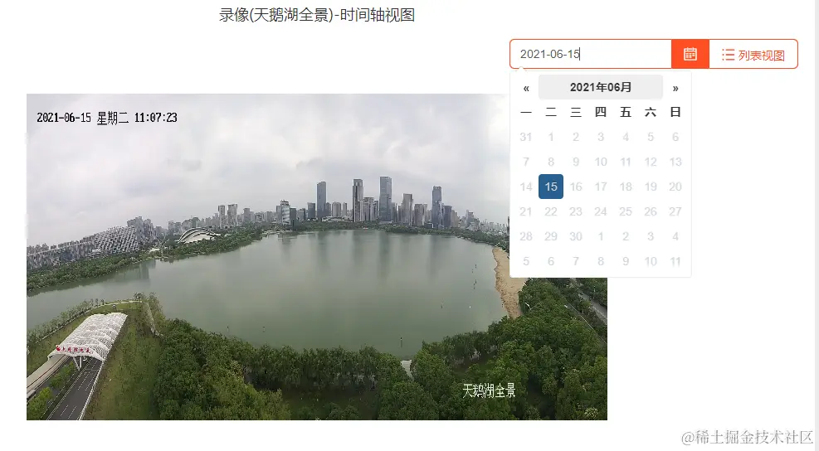The height and width of the screenshot is (451, 819).
Task: Pick day 21 in the calendar
Action: point(526,211)
